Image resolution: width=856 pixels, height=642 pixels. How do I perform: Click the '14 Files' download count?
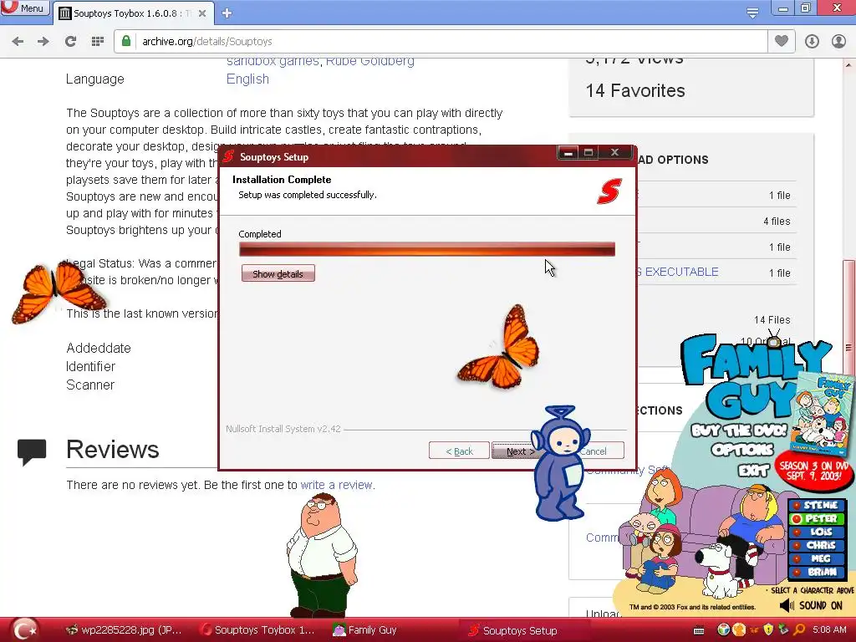point(772,320)
